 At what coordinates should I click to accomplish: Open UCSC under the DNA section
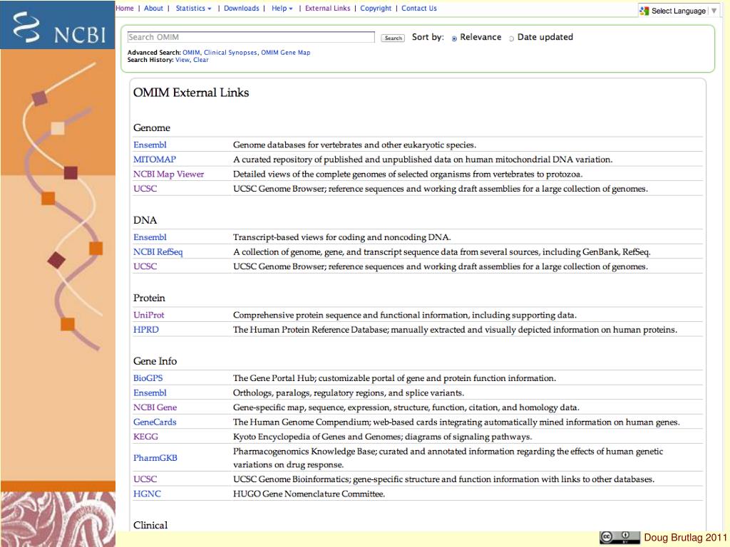coord(145,266)
